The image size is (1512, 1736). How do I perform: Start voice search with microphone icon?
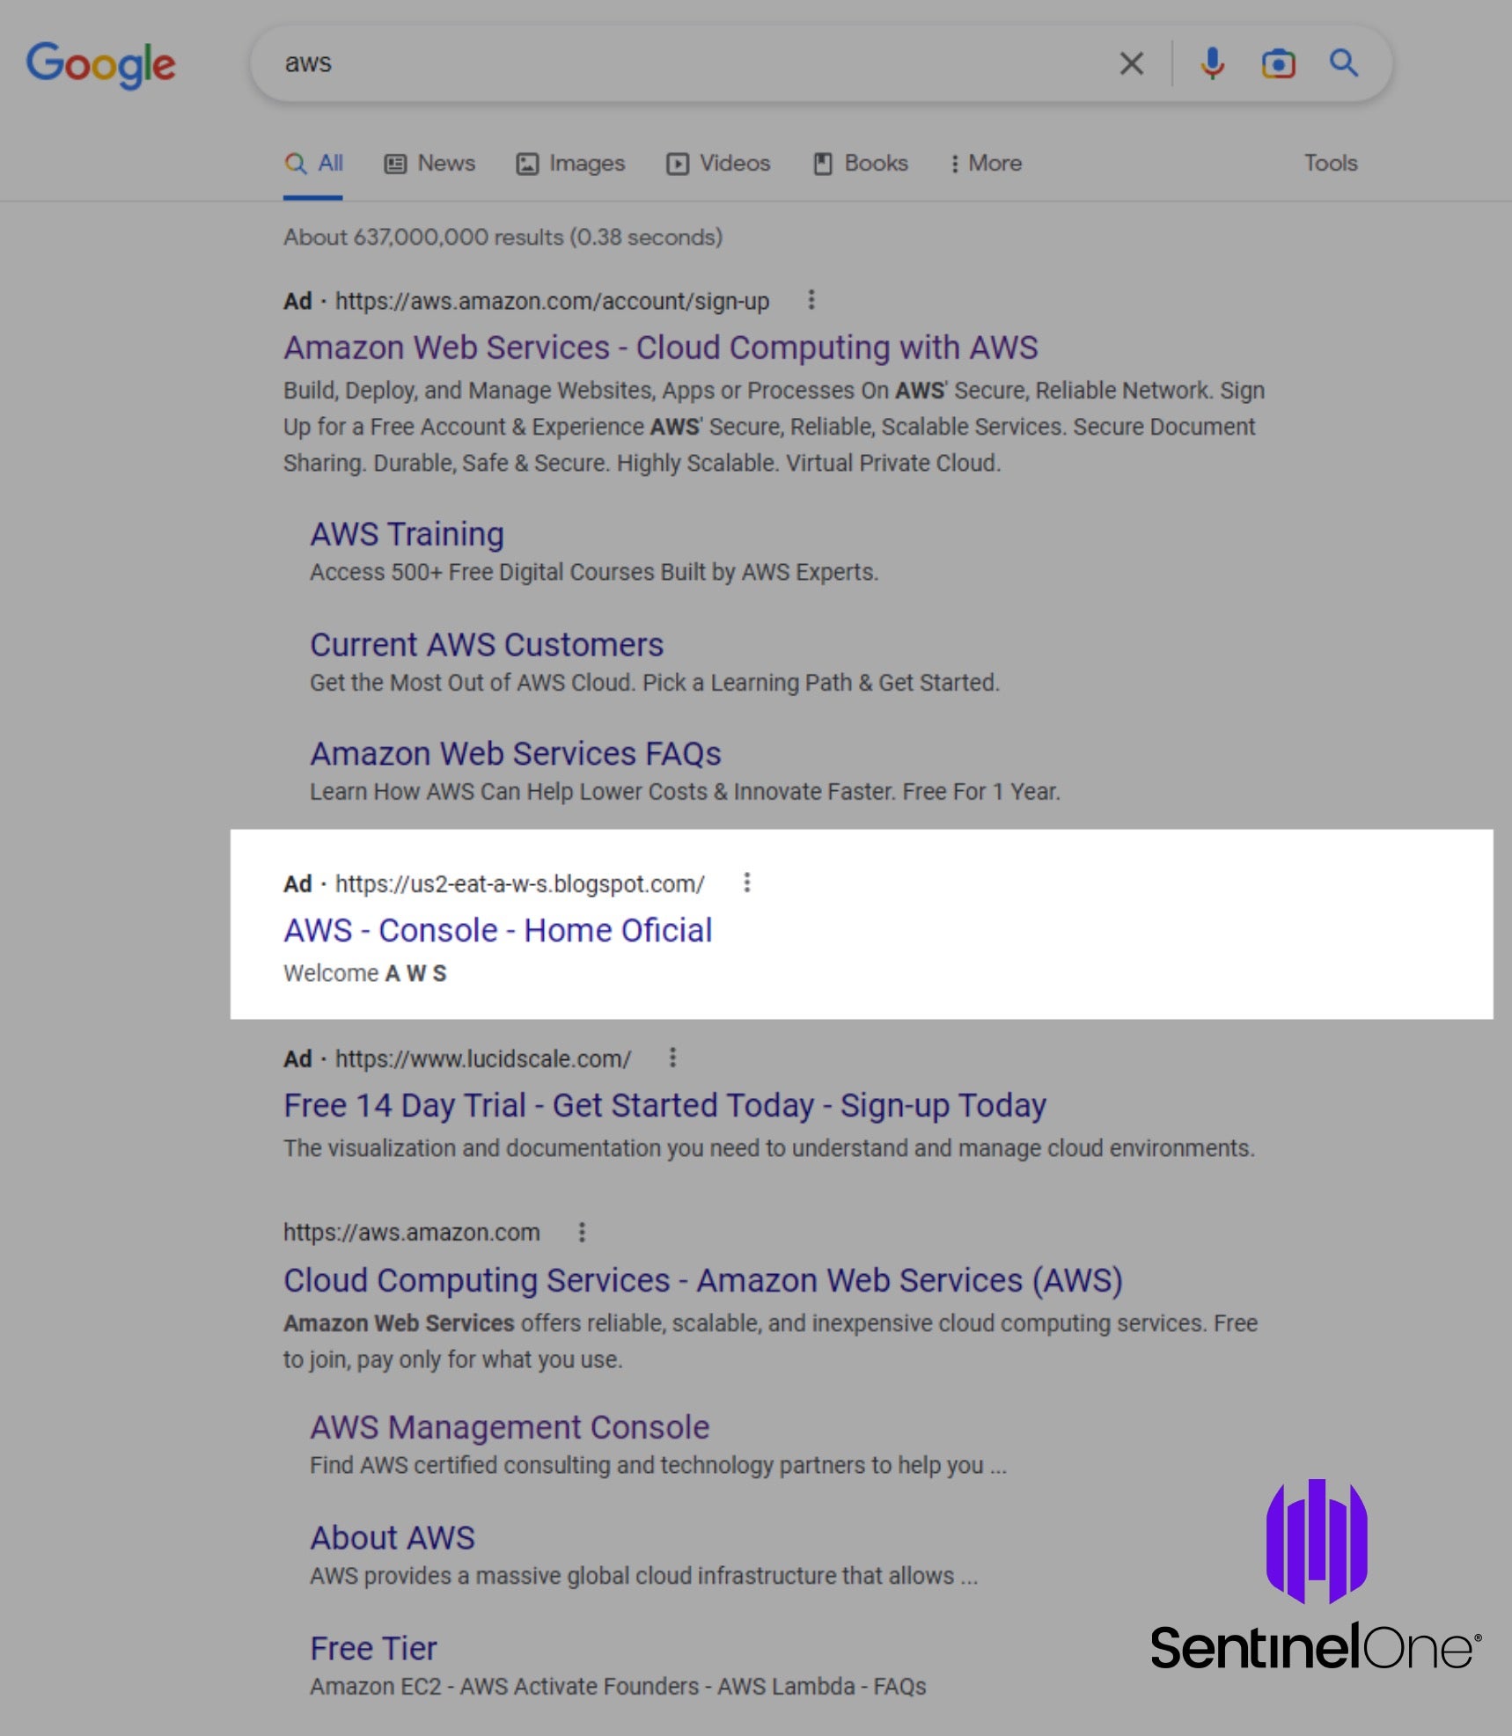pyautogui.click(x=1212, y=63)
